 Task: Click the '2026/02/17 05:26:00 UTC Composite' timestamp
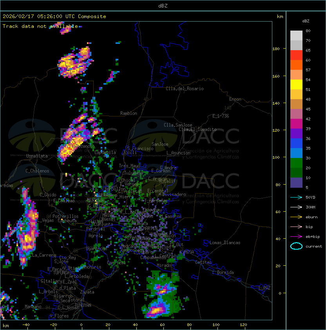(x=54, y=16)
